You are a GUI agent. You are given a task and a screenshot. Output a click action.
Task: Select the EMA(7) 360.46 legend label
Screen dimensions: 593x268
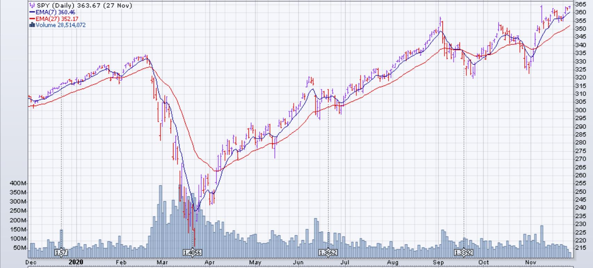tap(55, 12)
